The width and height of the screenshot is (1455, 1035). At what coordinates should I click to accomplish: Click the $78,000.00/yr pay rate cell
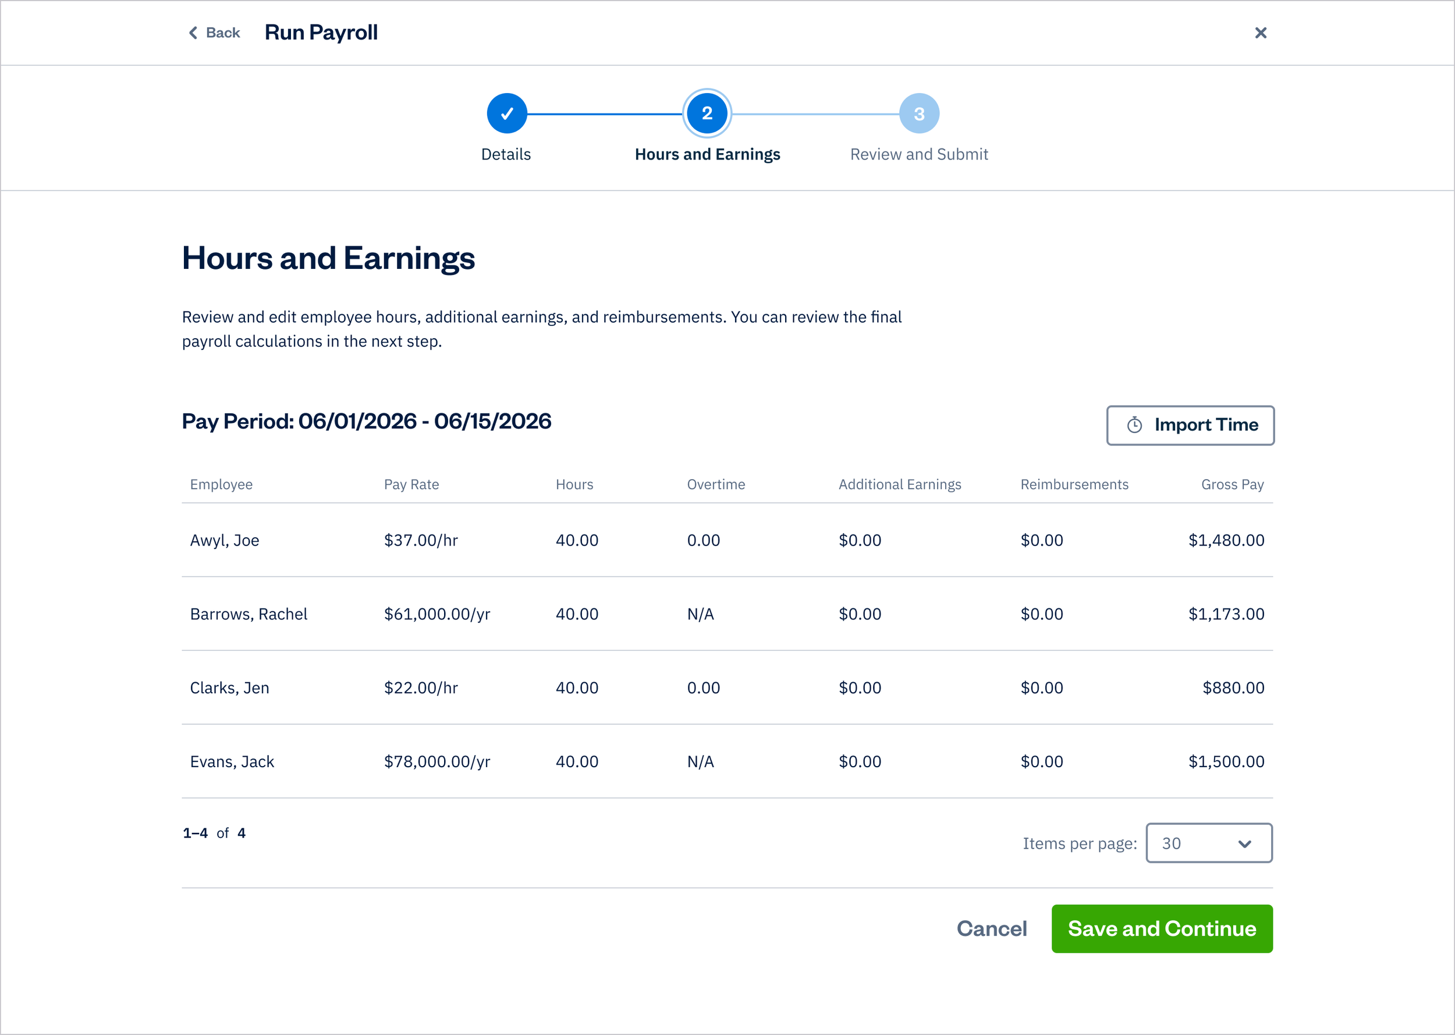click(437, 761)
